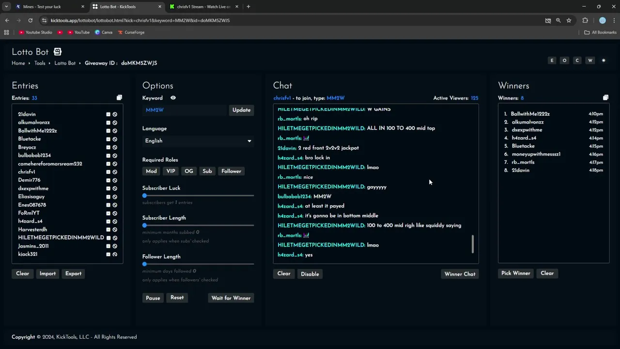This screenshot has width=620, height=349.
Task: Open the All Bookmarks folder
Action: coord(601,32)
